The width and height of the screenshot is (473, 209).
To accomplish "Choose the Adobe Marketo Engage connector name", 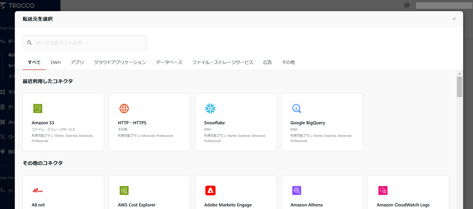I will 228,205.
